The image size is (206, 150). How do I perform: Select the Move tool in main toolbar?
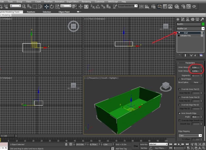[x=47, y=6]
